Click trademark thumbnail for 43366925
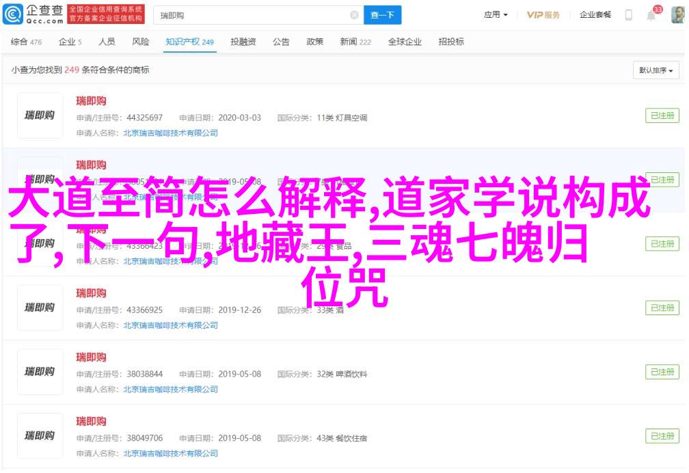The image size is (689, 473). 40,308
